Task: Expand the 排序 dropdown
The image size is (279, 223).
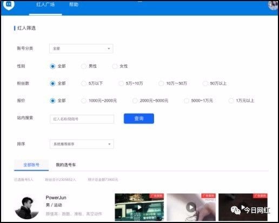Action: 82,144
